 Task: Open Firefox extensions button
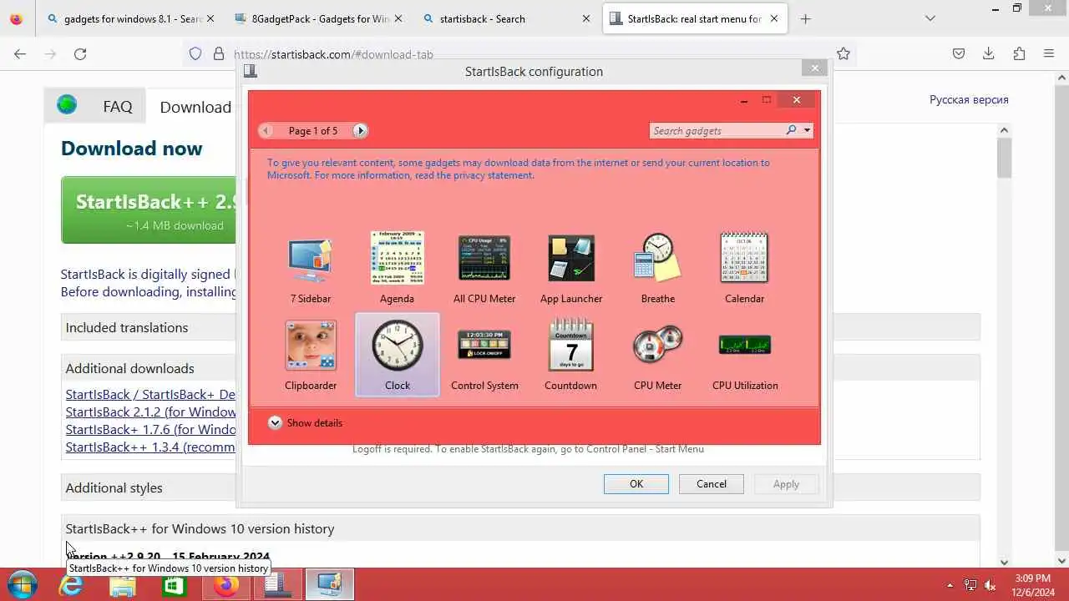1019,53
